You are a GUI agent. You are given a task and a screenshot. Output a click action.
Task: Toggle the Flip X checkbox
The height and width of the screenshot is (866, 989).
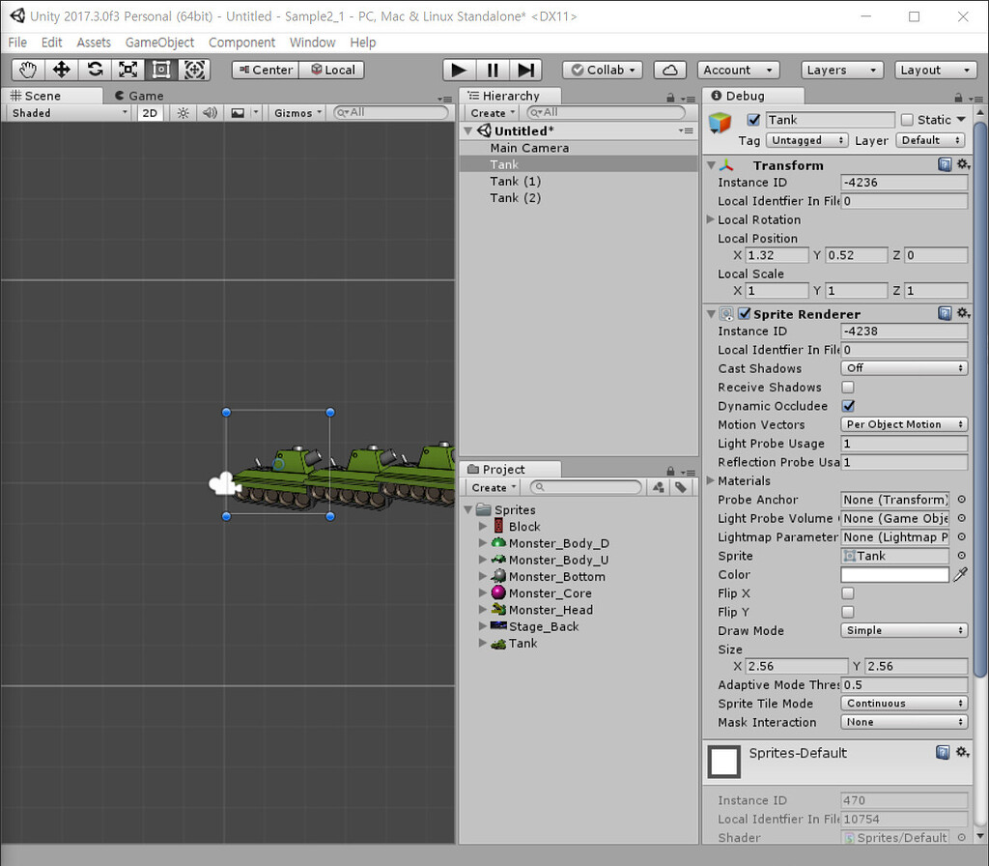point(847,592)
